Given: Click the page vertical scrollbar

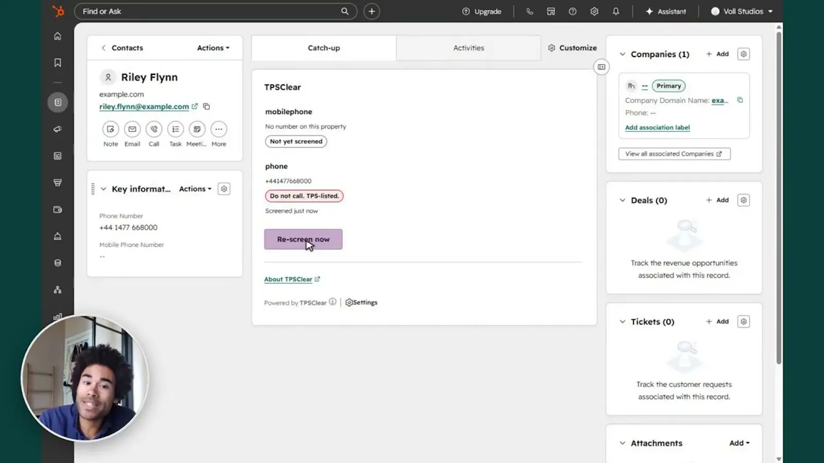Looking at the screenshot, I should [779, 198].
